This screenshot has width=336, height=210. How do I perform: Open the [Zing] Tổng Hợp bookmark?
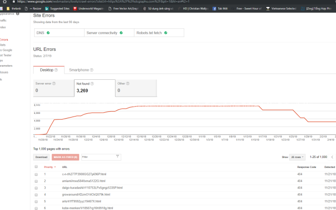pyautogui.click(x=316, y=8)
